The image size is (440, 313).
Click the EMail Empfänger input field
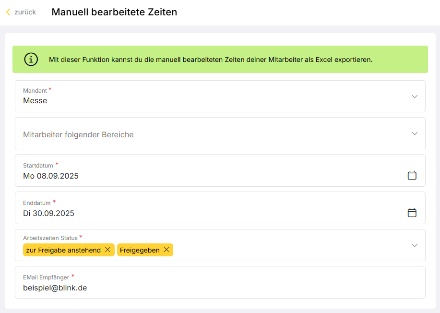tap(220, 282)
